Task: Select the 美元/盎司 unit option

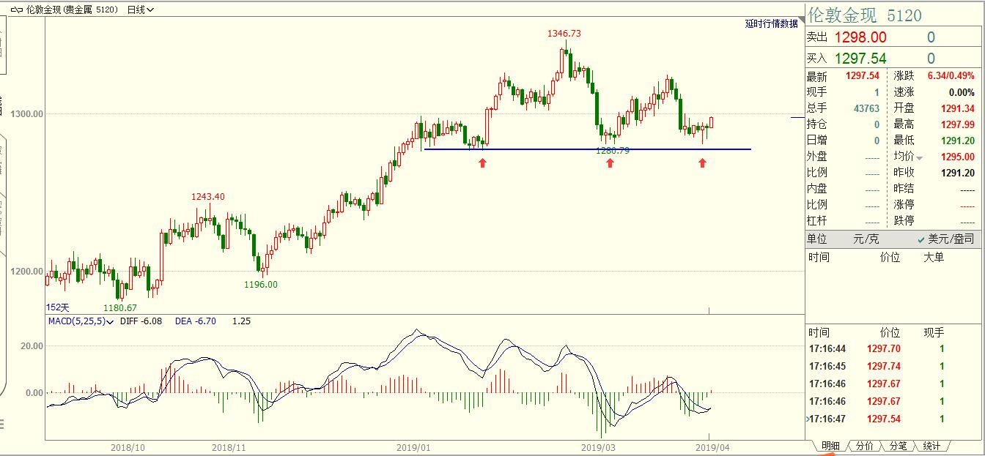Action: 945,239
